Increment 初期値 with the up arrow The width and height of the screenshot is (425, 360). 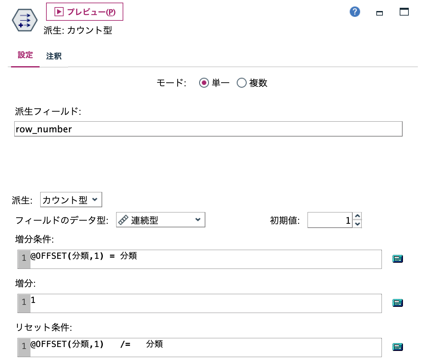click(x=357, y=217)
